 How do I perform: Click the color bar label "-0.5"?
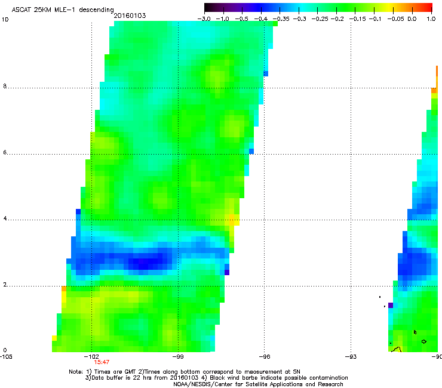click(241, 19)
